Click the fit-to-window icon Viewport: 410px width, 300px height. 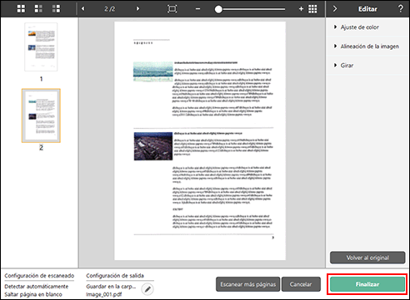point(172,9)
